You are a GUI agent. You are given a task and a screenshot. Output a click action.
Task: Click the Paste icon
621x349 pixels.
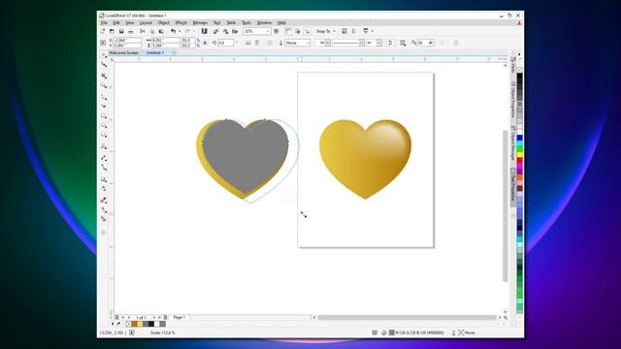pos(161,31)
